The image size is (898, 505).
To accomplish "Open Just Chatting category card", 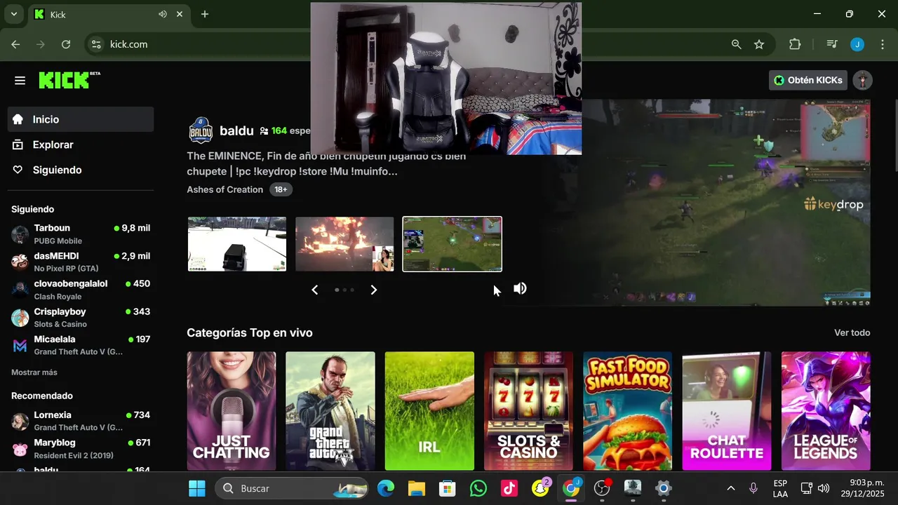I will click(232, 411).
